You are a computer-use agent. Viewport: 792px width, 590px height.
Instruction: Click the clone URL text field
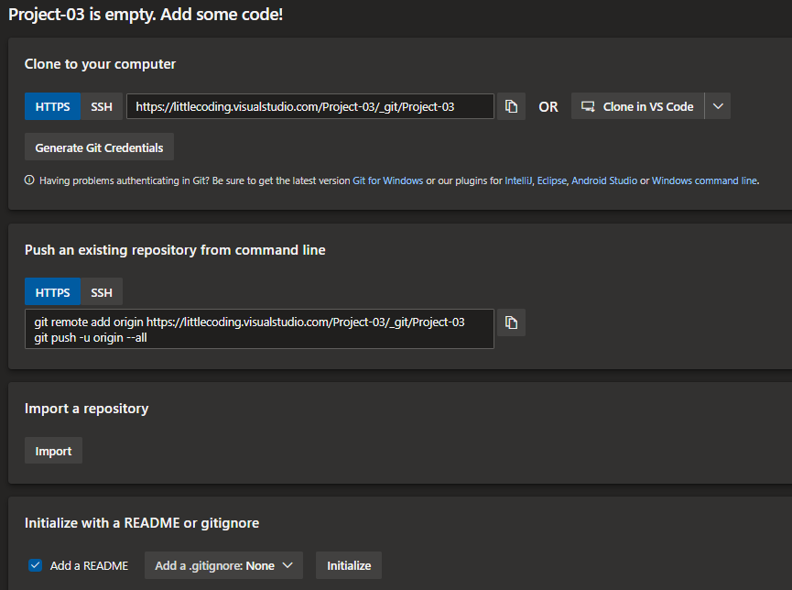pos(309,106)
